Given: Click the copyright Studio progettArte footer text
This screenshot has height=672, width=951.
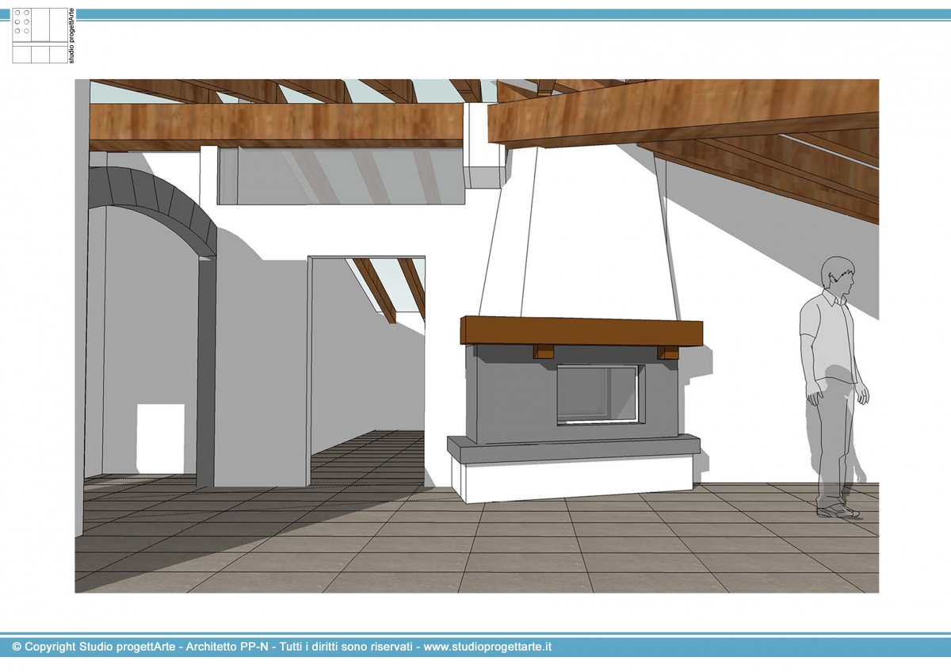Looking at the screenshot, I should click(x=282, y=647).
